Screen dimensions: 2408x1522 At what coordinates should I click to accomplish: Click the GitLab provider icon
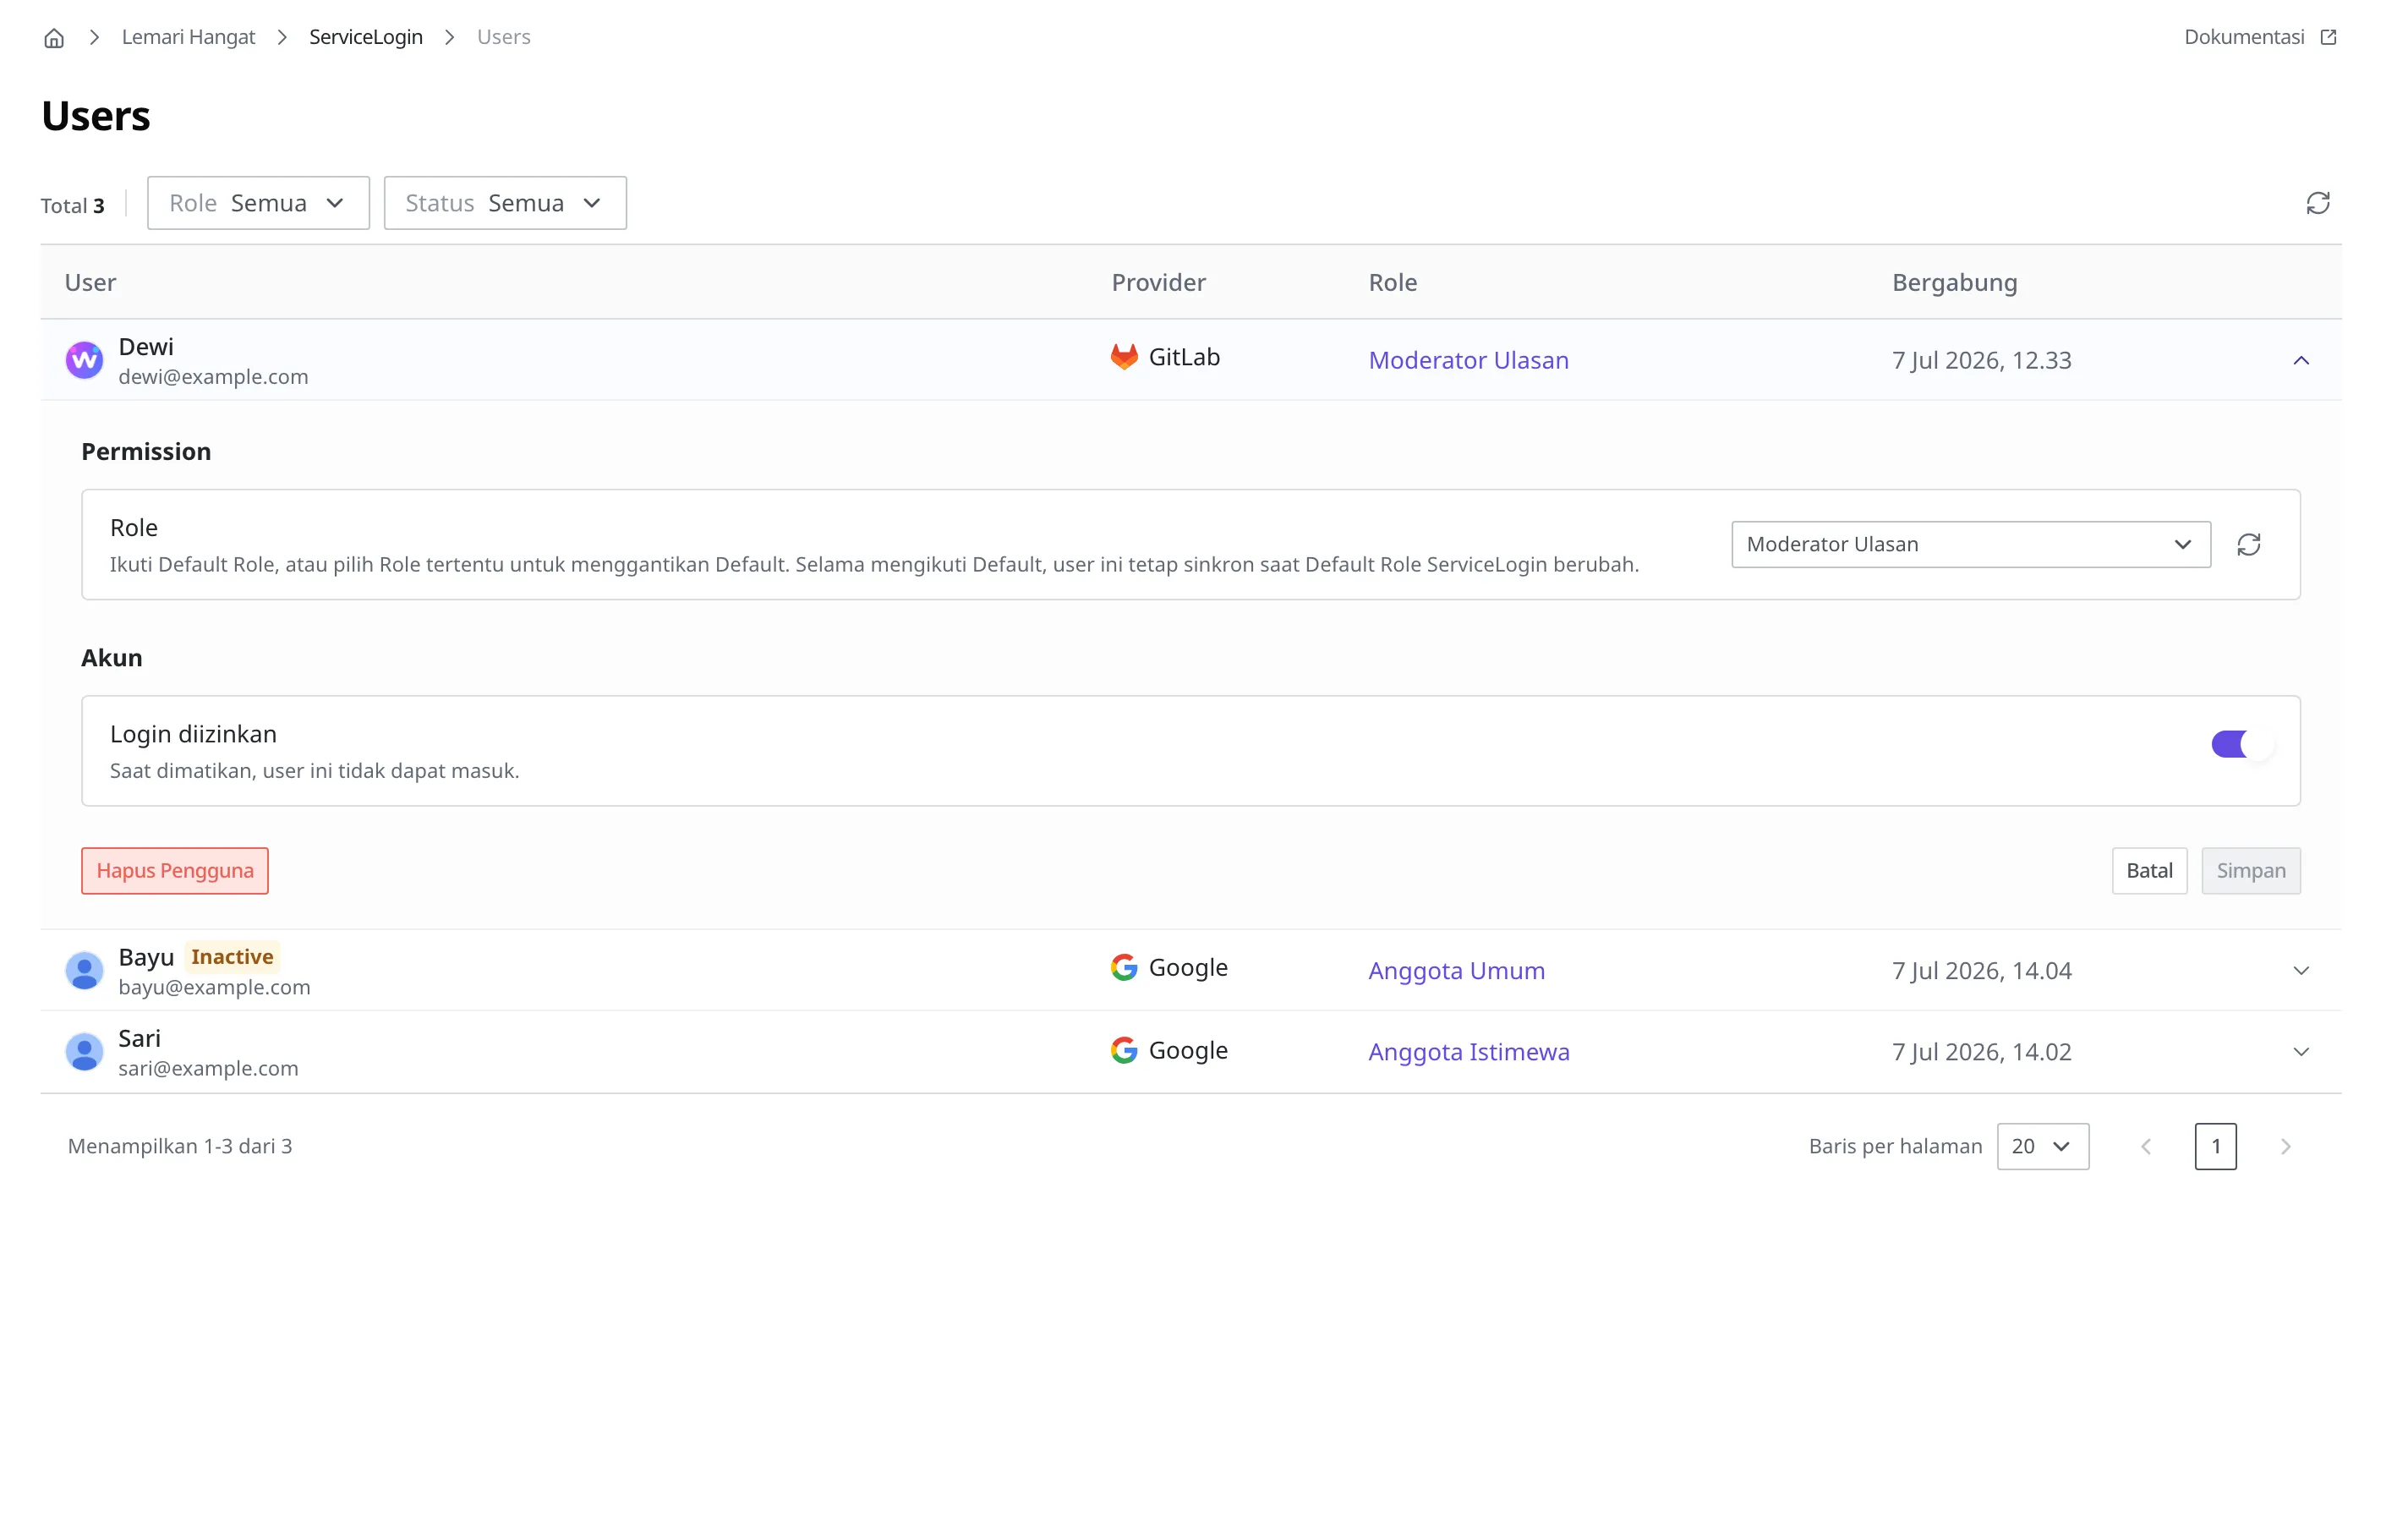(1124, 357)
